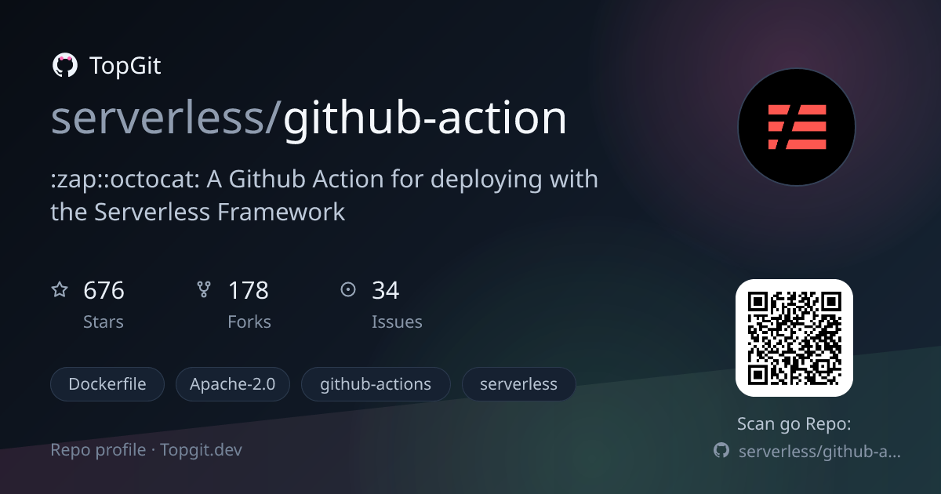
Task: Click the 'github-action' repository name
Action: click(424, 120)
